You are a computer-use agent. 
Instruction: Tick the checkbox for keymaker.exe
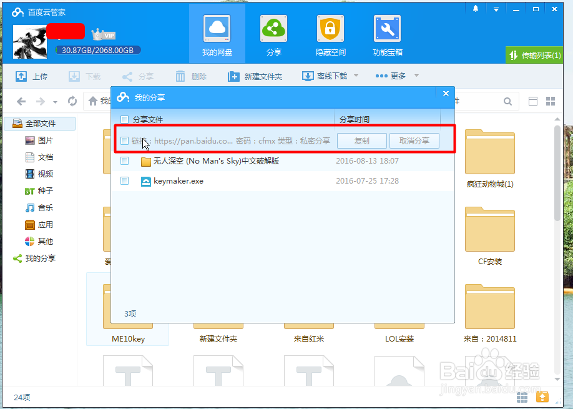tap(125, 181)
